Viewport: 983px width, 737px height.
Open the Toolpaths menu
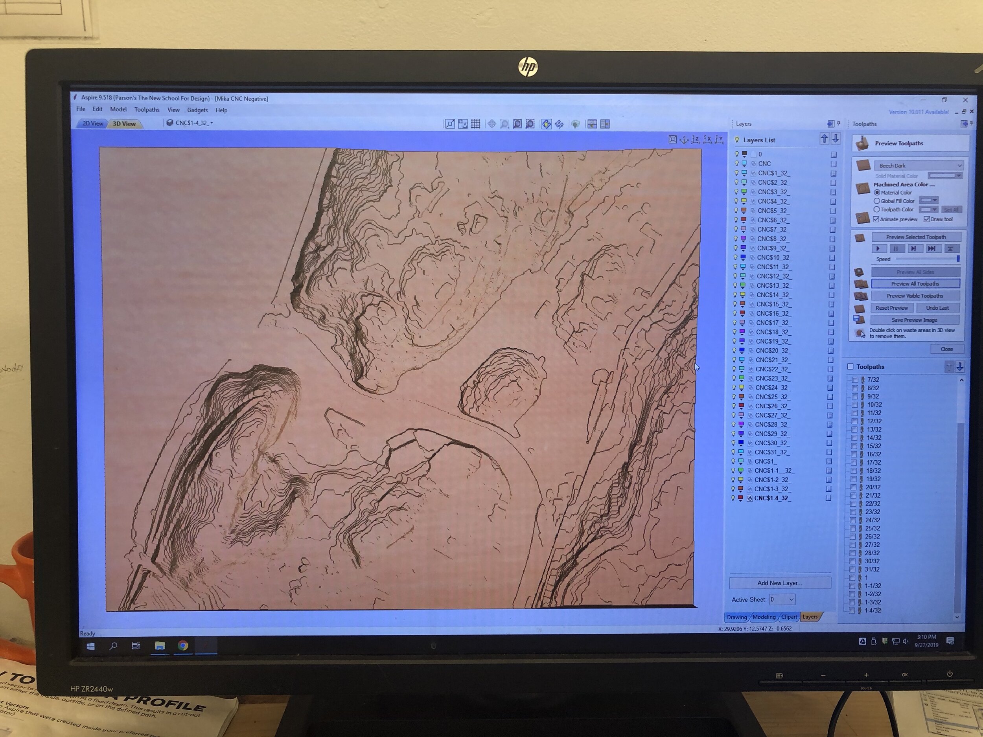point(147,110)
